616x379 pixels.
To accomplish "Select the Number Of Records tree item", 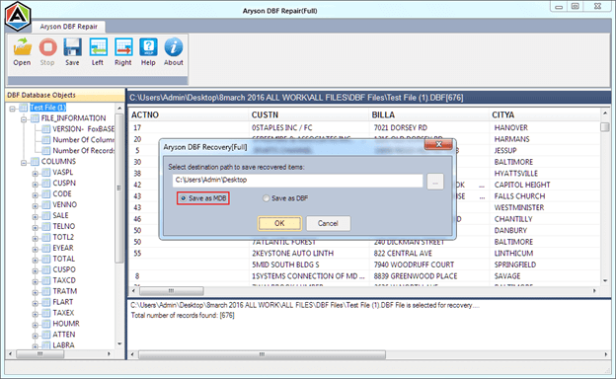I will [x=84, y=150].
